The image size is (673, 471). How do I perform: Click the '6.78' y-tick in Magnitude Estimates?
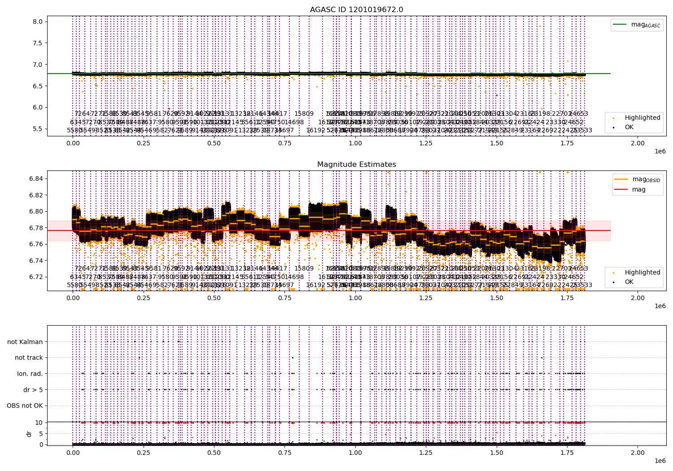(36, 228)
